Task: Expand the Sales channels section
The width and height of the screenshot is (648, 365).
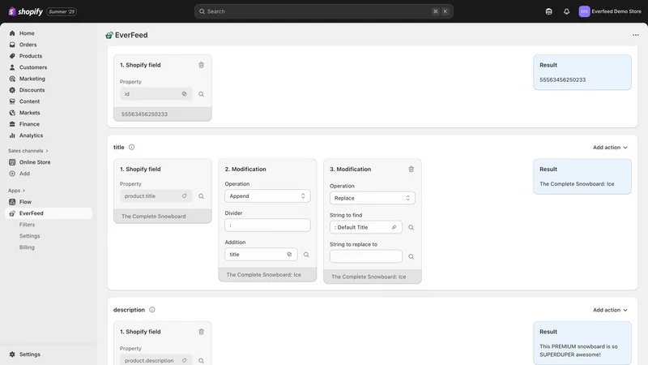Action: coord(28,151)
